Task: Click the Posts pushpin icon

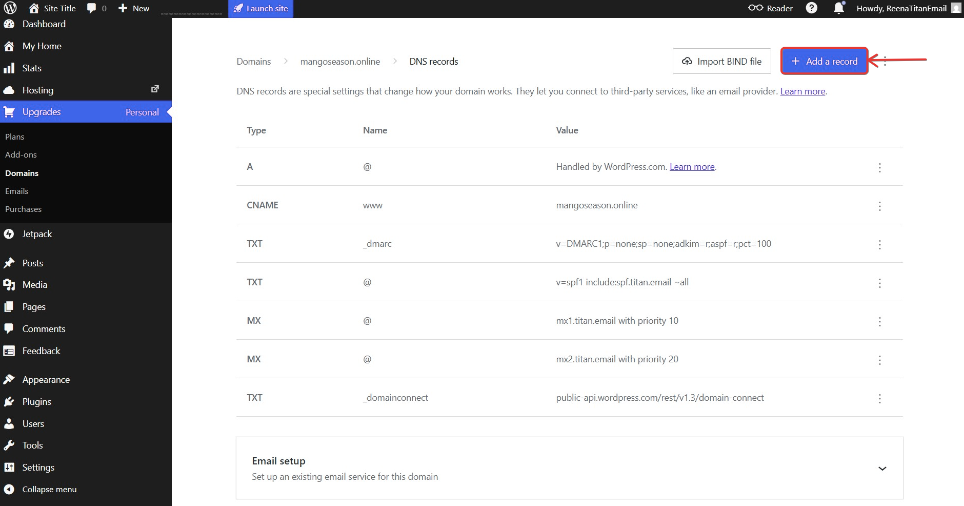Action: point(9,263)
